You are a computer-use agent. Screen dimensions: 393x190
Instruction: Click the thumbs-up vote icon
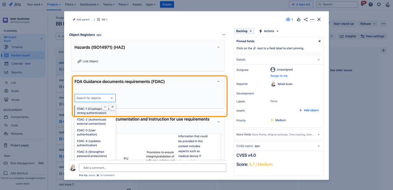tap(298, 19)
